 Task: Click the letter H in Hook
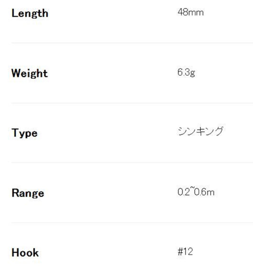pos(15,252)
